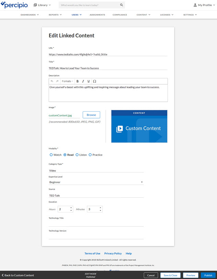This screenshot has width=217, height=279.
Task: Expand the Formats dropdown in editor
Action: pos(67,81)
